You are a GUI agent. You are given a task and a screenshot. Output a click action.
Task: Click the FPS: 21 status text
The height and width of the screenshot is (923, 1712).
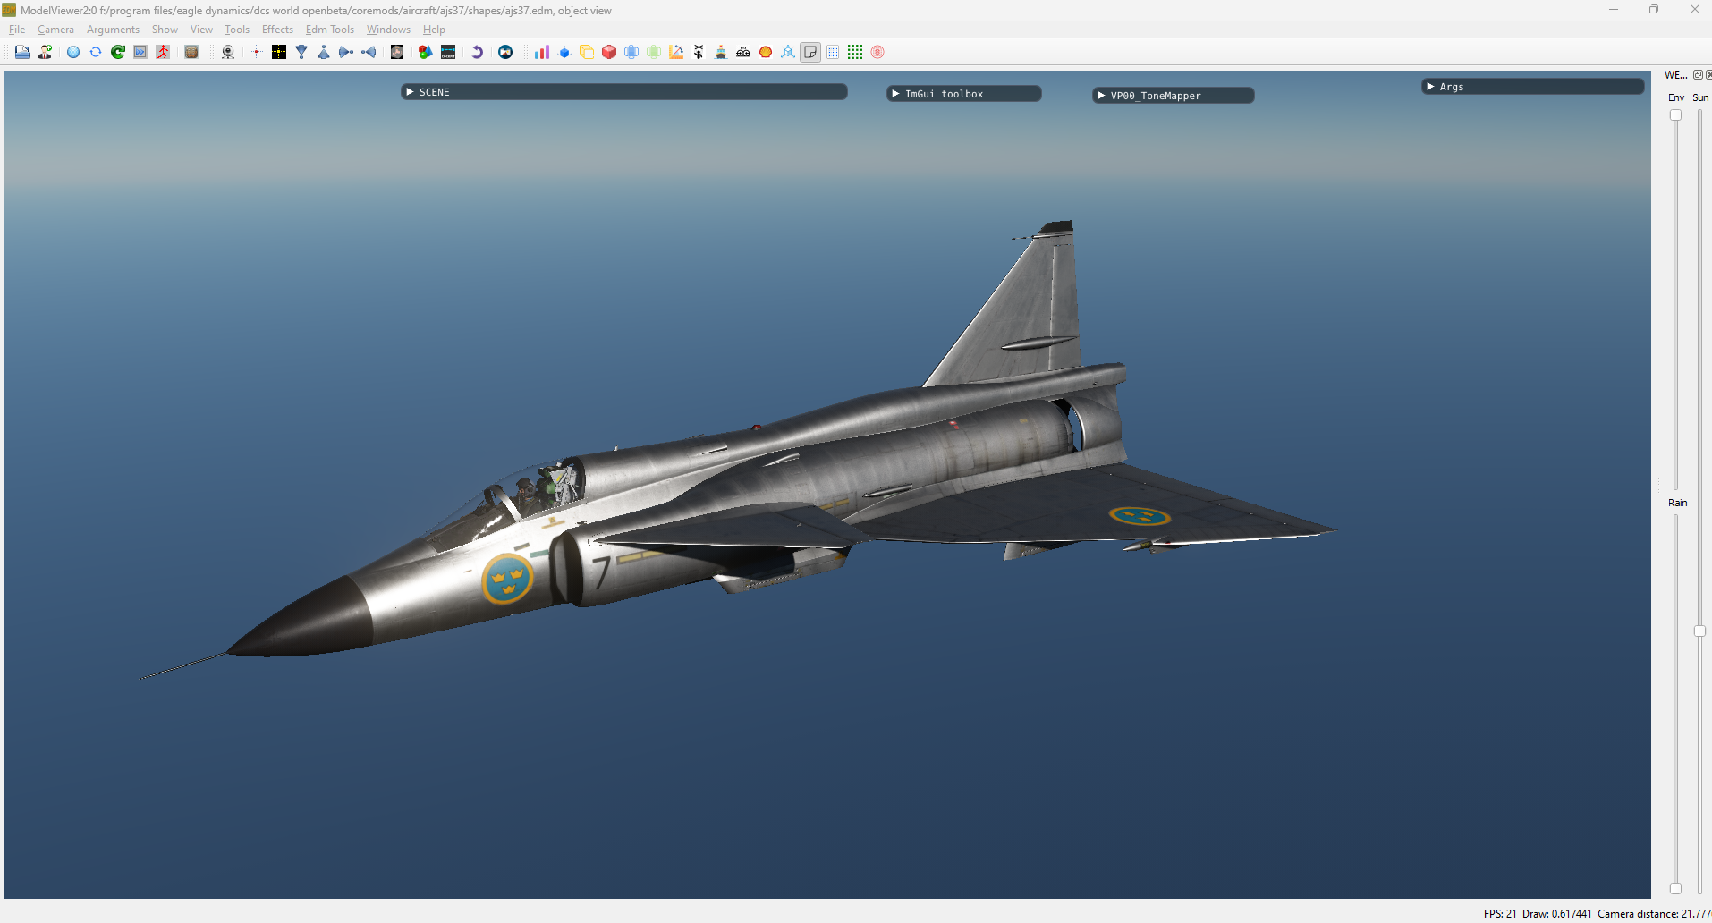click(x=1500, y=913)
